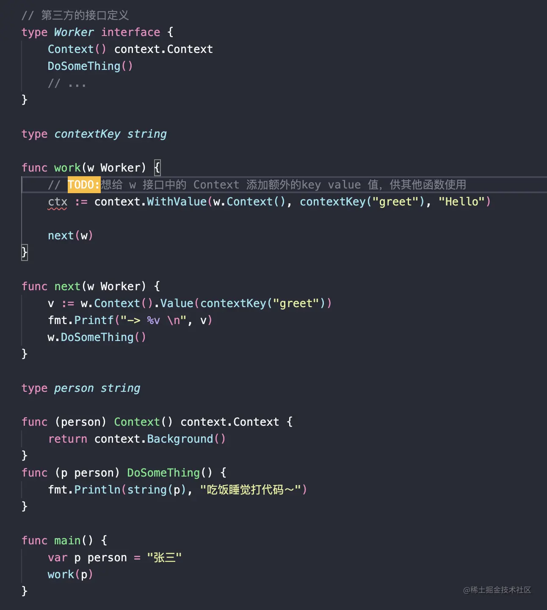Click WithValue in context.WithValue call
547x610 pixels.
176,202
